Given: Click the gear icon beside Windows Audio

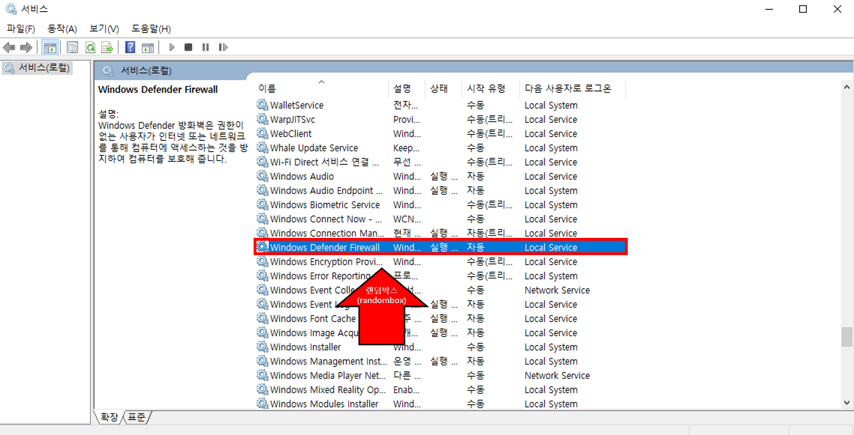Looking at the screenshot, I should [262, 176].
